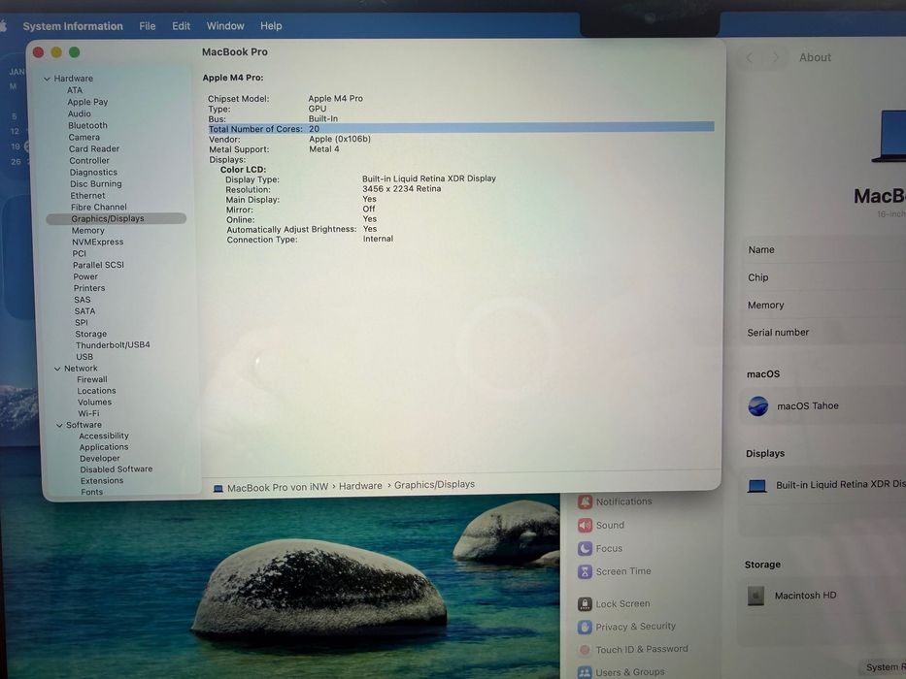Screen dimensions: 906x679
Task: Select Thunderbolt/USB4 in the sidebar
Action: (x=113, y=344)
